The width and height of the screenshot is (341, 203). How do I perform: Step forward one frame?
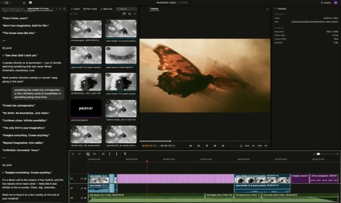(x=215, y=146)
